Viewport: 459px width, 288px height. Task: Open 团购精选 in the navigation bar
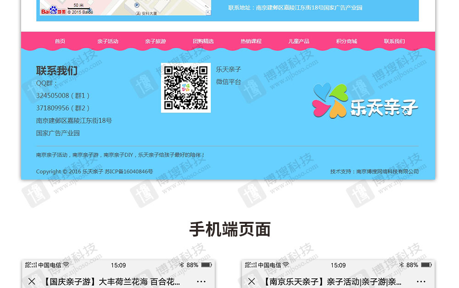coord(203,41)
